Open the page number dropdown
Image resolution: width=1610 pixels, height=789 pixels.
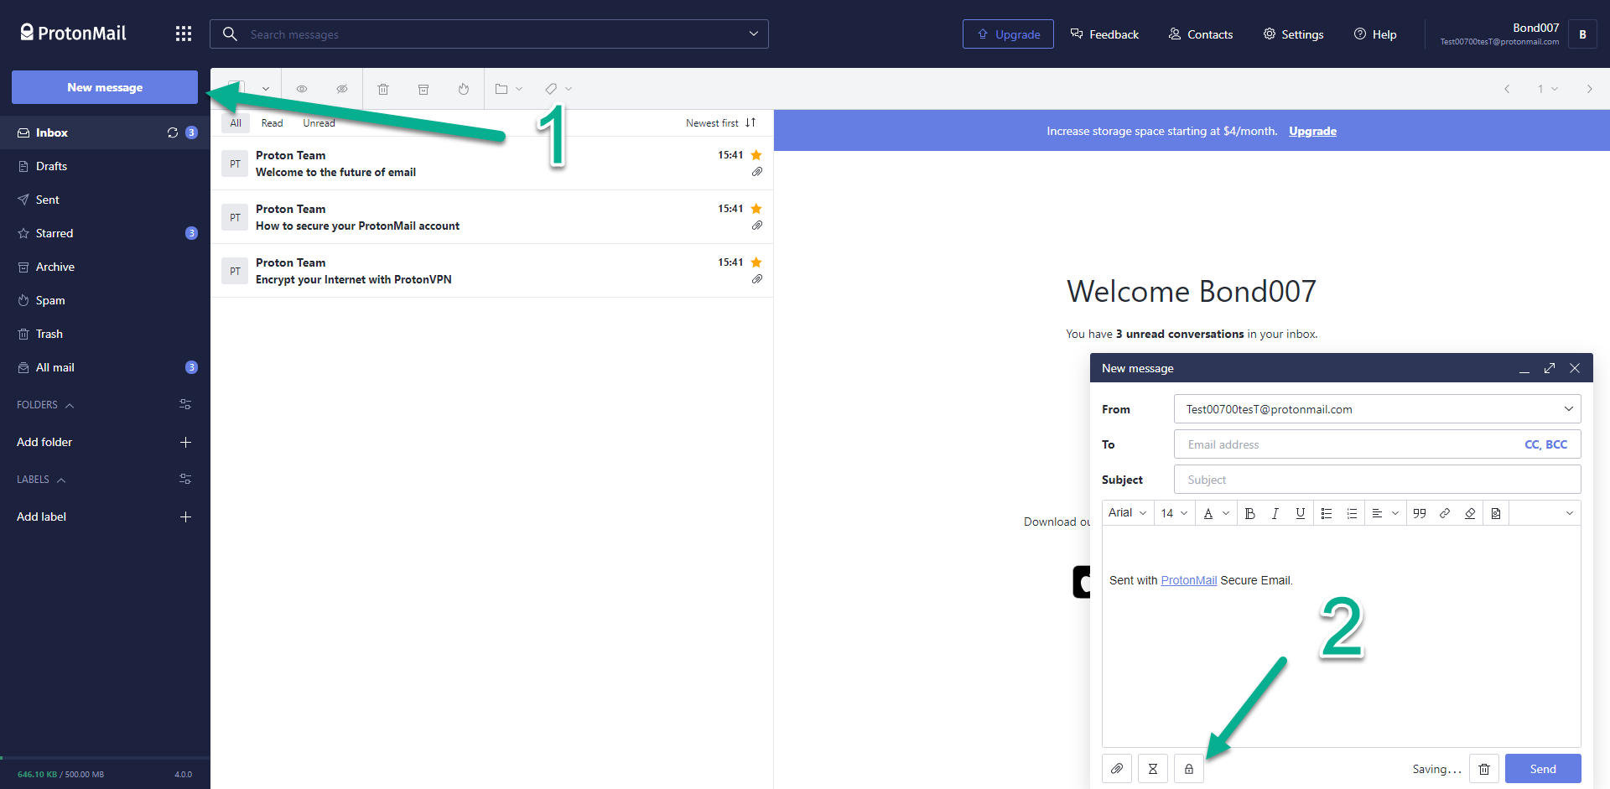(1547, 89)
